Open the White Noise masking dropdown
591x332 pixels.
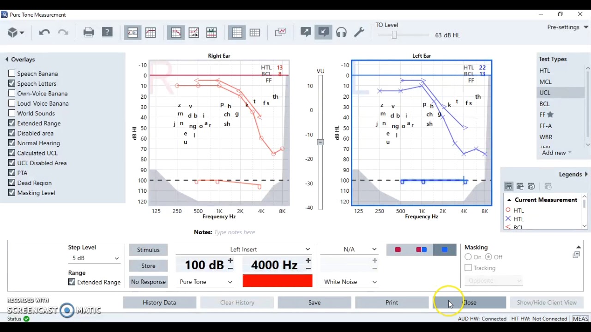[x=349, y=282]
